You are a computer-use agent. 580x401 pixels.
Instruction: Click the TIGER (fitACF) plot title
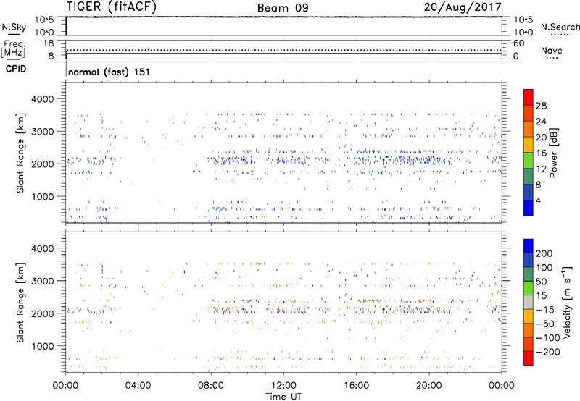pos(112,7)
